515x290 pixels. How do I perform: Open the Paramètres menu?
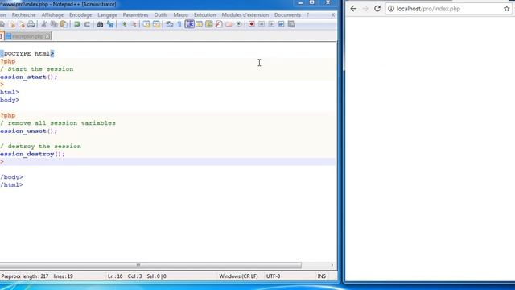pos(135,15)
